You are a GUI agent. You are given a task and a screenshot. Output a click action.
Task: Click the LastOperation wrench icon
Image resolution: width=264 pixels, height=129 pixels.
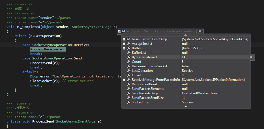click(129, 71)
